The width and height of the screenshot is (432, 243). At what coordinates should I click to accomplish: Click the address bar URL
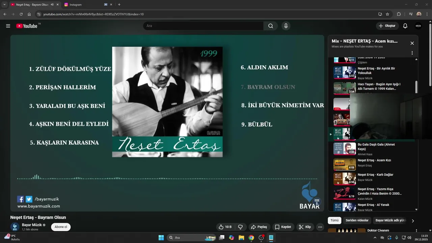[93, 14]
